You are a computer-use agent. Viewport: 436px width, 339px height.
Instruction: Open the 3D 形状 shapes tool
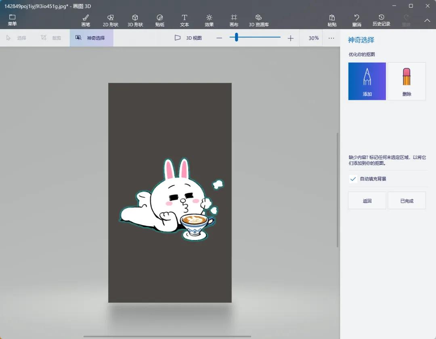point(135,20)
